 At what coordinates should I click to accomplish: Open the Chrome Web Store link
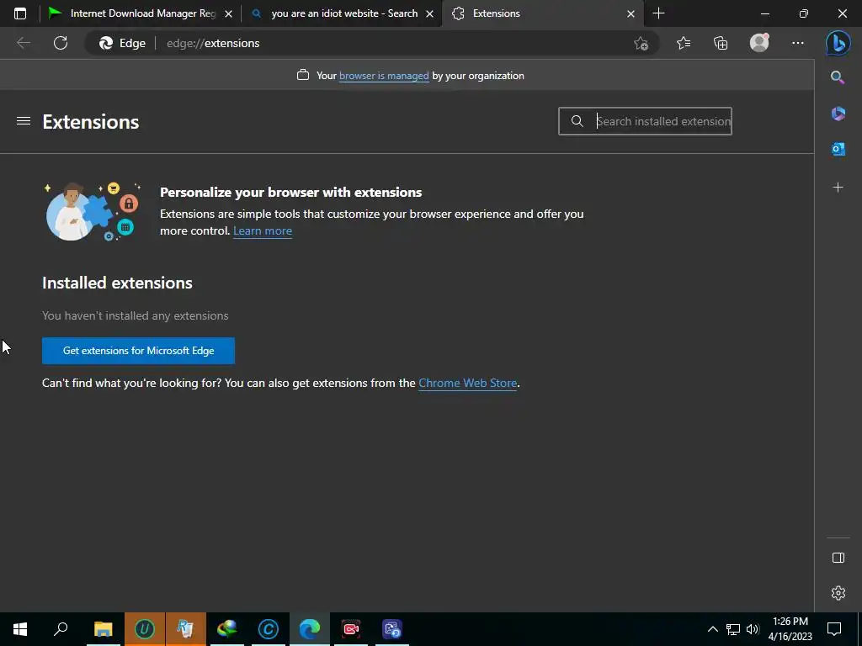point(467,383)
